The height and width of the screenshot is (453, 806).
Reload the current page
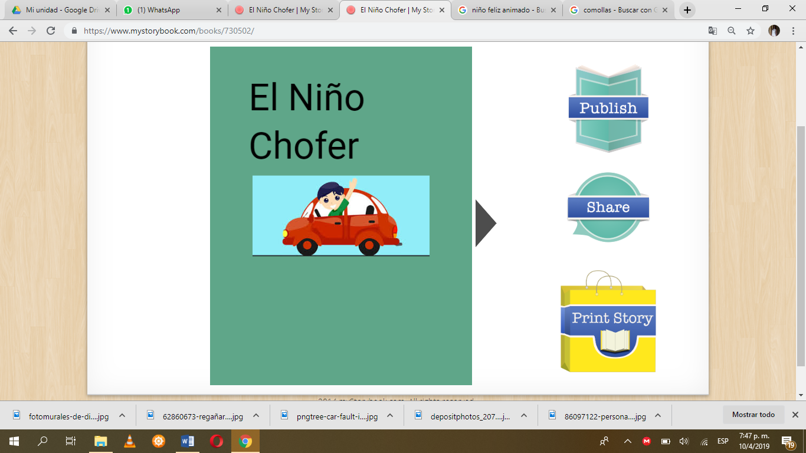(x=51, y=31)
